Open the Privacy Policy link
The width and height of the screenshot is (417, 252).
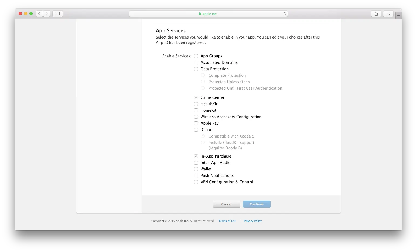[253, 221]
